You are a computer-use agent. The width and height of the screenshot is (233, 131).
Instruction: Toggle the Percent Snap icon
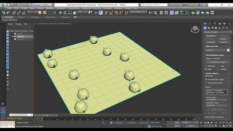[x=116, y=13]
